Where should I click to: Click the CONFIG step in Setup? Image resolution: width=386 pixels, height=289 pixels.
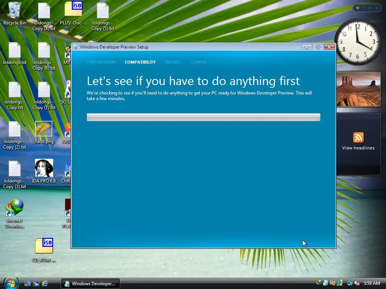point(199,62)
